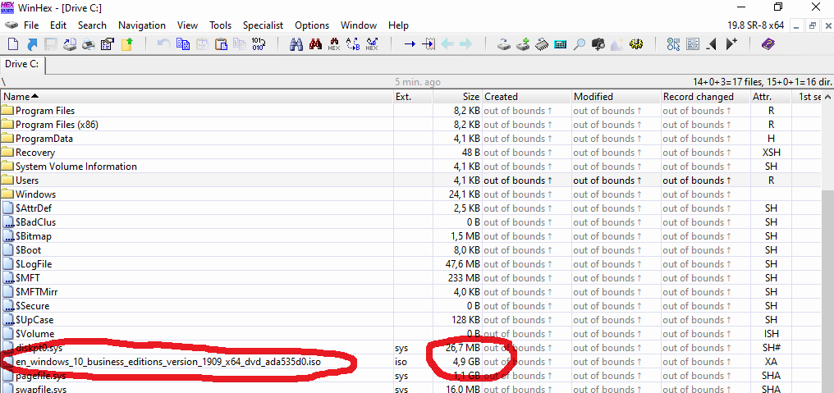This screenshot has height=393, width=834.
Task: Open the Tools menu
Action: pos(220,25)
